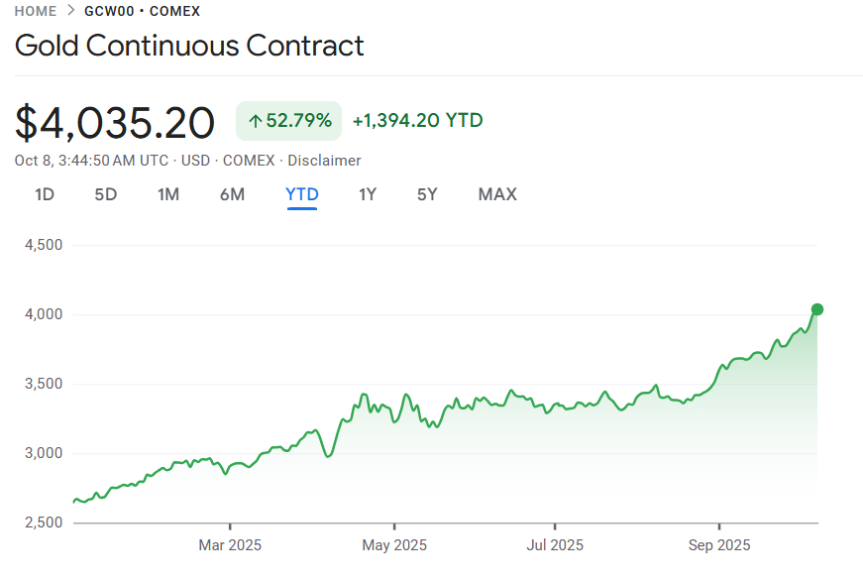The image size is (863, 583).
Task: Show the 1M chart range
Action: [x=168, y=194]
